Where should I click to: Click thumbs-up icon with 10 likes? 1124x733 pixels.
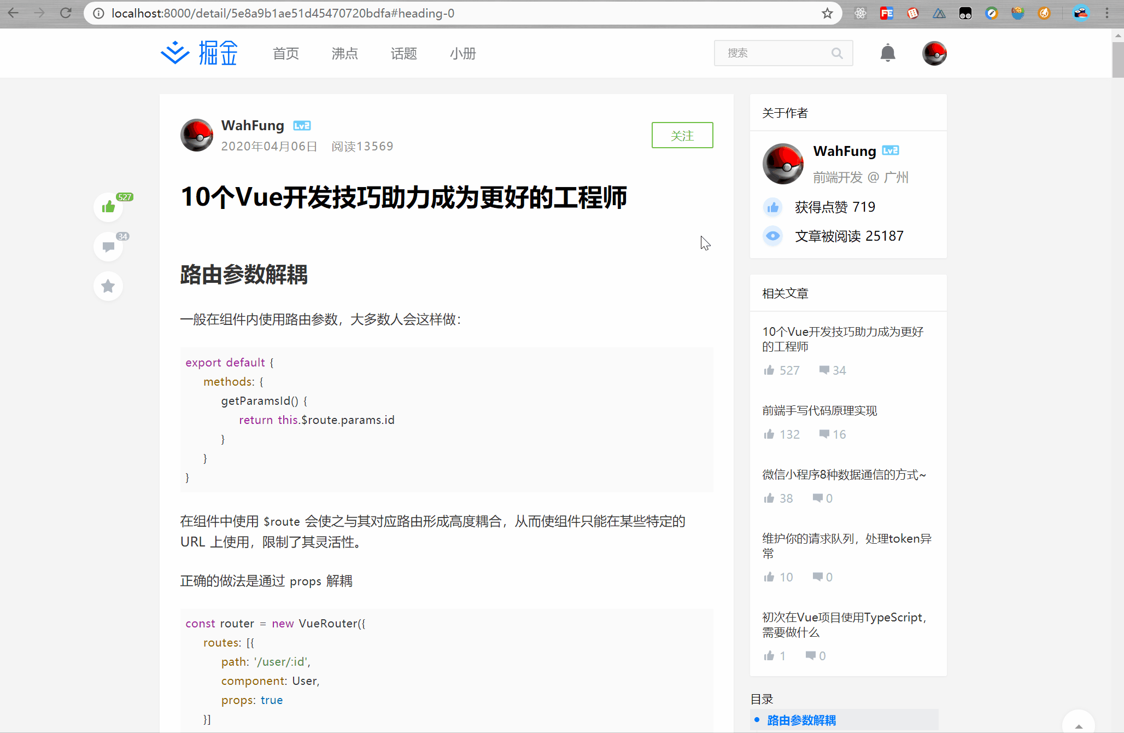pos(769,577)
